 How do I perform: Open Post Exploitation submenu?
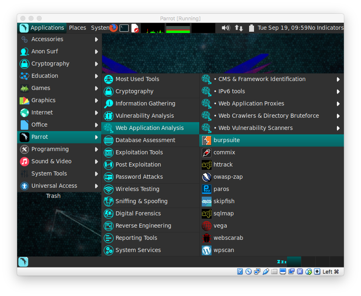[151, 164]
